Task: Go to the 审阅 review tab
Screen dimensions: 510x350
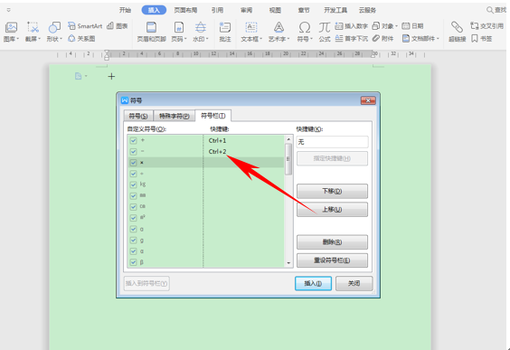Action: coord(246,10)
